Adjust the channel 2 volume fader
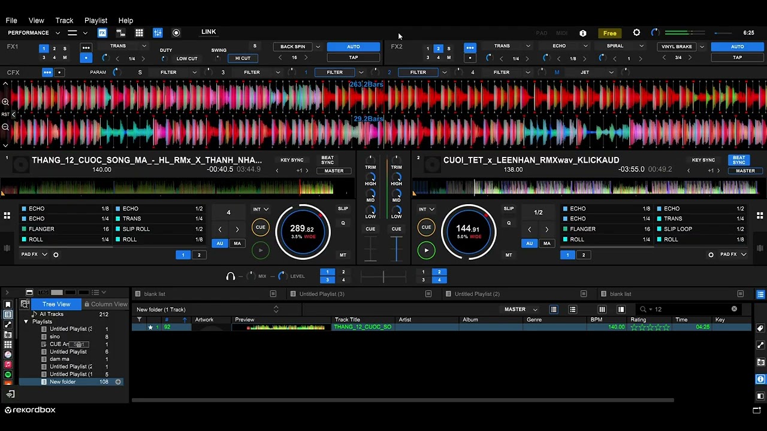Image resolution: width=767 pixels, height=431 pixels. coord(397,248)
